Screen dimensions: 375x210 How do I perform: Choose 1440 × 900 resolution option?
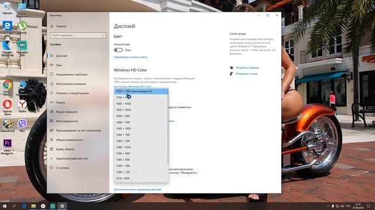pyautogui.click(x=141, y=122)
